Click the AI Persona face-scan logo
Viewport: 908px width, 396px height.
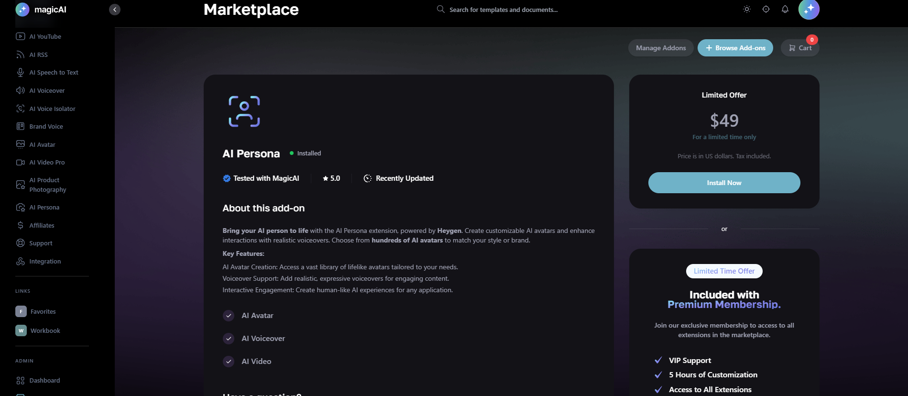244,111
